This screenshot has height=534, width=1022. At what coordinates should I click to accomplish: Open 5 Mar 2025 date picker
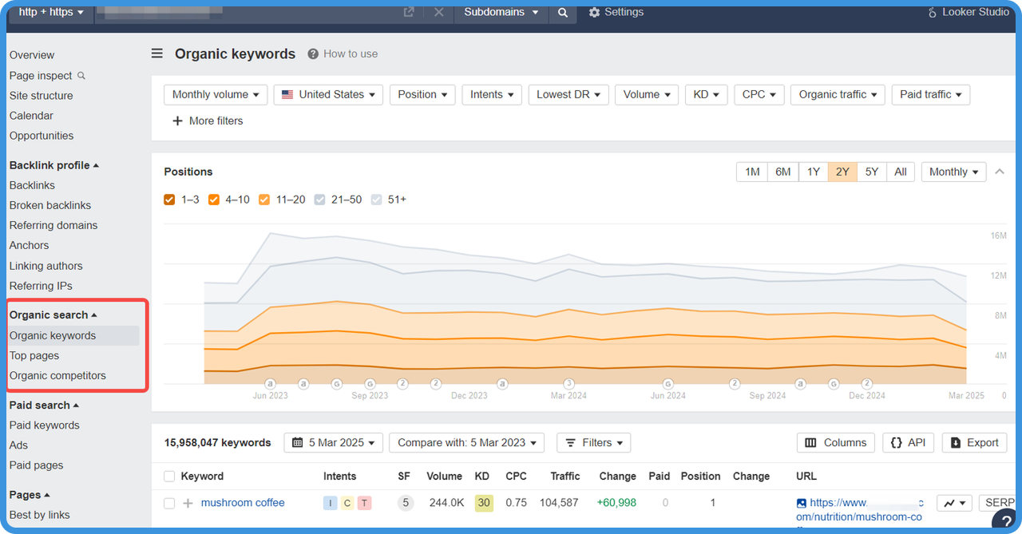(334, 443)
